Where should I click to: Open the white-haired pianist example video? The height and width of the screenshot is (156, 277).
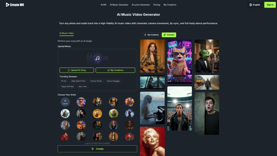click(152, 108)
